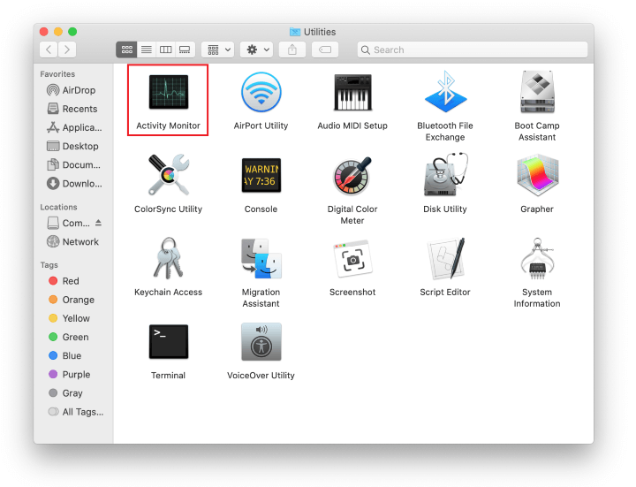This screenshot has height=487, width=636.
Task: Launch the Screenshot utility
Action: pos(352,259)
